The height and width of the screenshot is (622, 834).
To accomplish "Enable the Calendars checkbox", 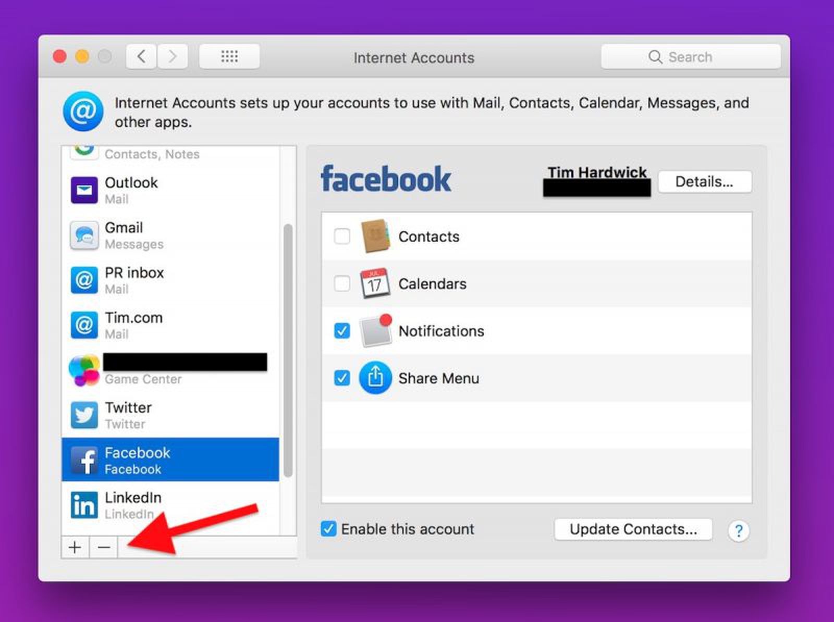I will (x=342, y=284).
